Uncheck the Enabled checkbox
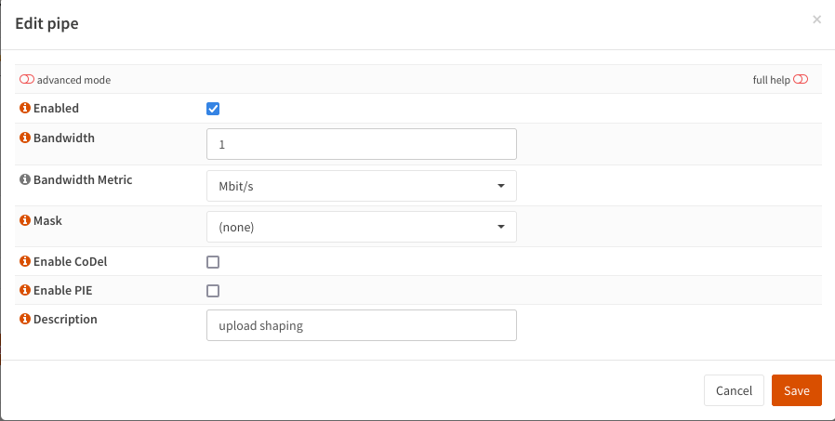 pos(213,109)
